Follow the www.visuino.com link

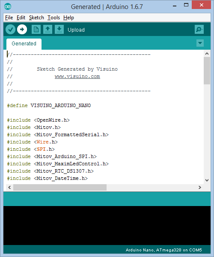coord(77,77)
